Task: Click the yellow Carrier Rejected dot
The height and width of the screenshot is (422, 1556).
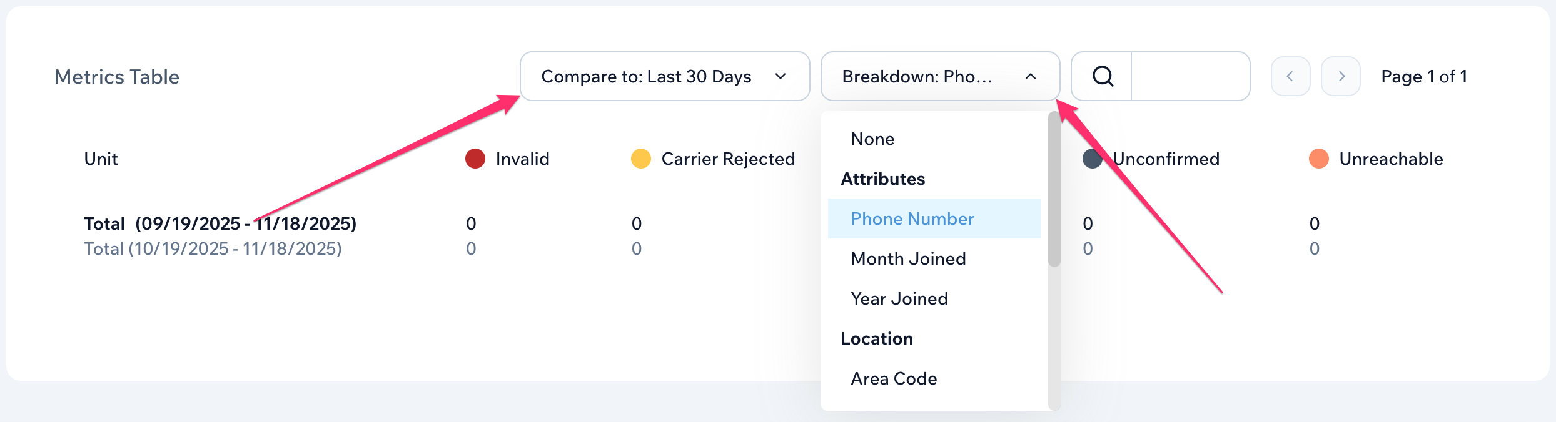Action: pos(641,159)
